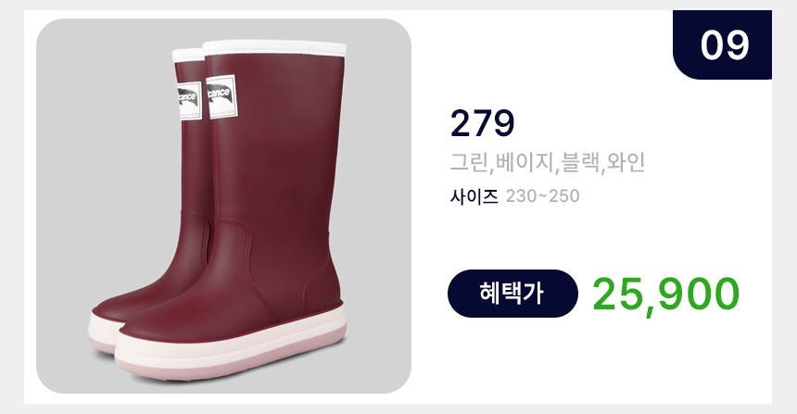Click the brand logo patch on front boot
Image resolution: width=797 pixels, height=414 pixels.
click(222, 96)
